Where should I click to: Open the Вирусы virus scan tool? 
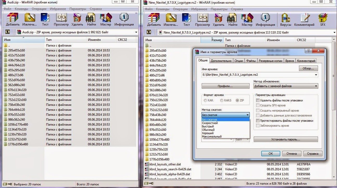pyautogui.click(x=285, y=19)
